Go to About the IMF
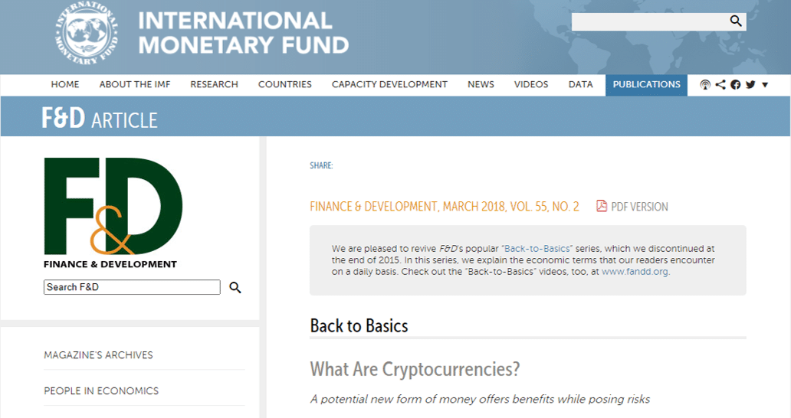 [135, 85]
